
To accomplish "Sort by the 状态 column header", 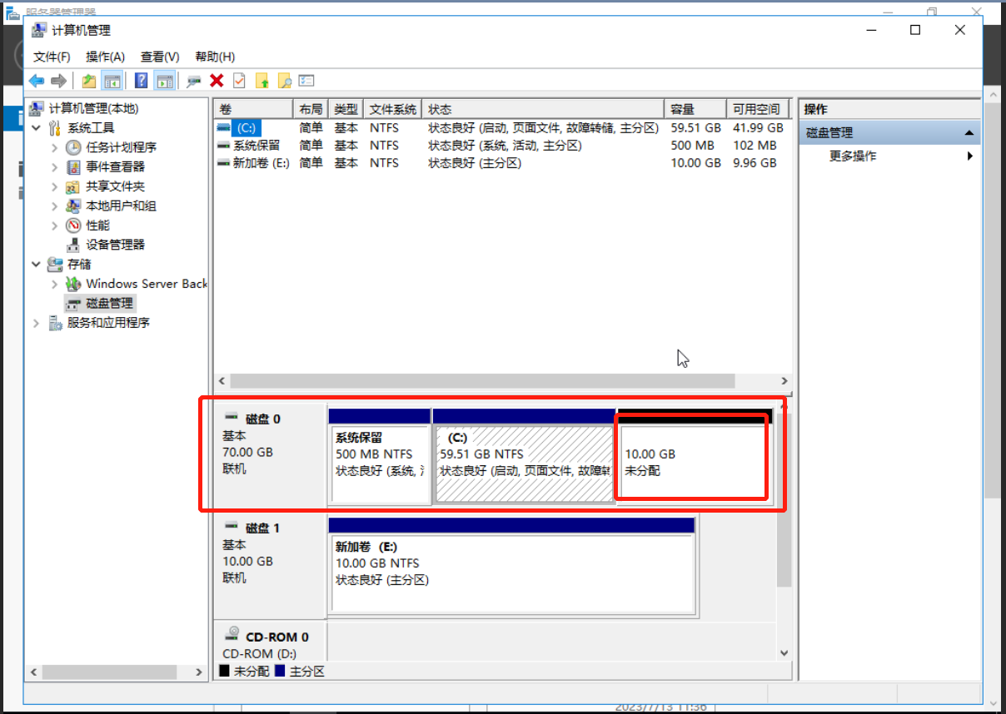I will (x=543, y=109).
